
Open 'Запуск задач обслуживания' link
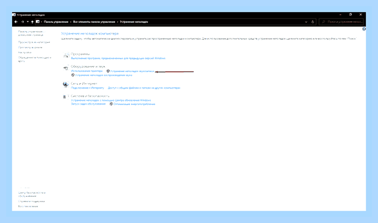click(x=88, y=104)
